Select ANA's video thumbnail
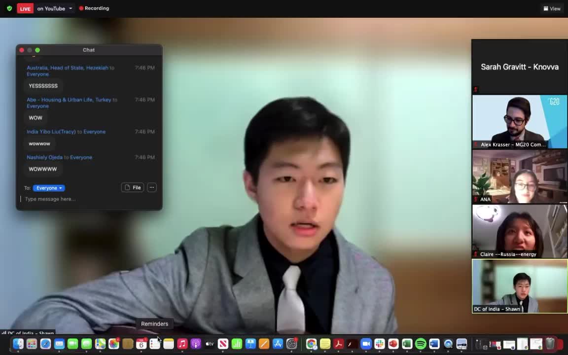The width and height of the screenshot is (568, 355). (520, 177)
